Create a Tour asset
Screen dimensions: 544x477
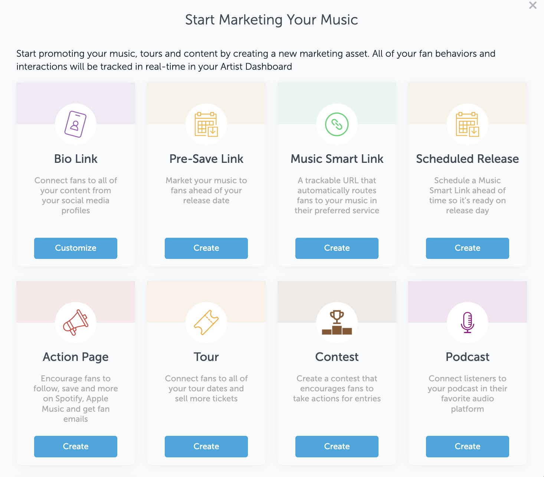[206, 447]
